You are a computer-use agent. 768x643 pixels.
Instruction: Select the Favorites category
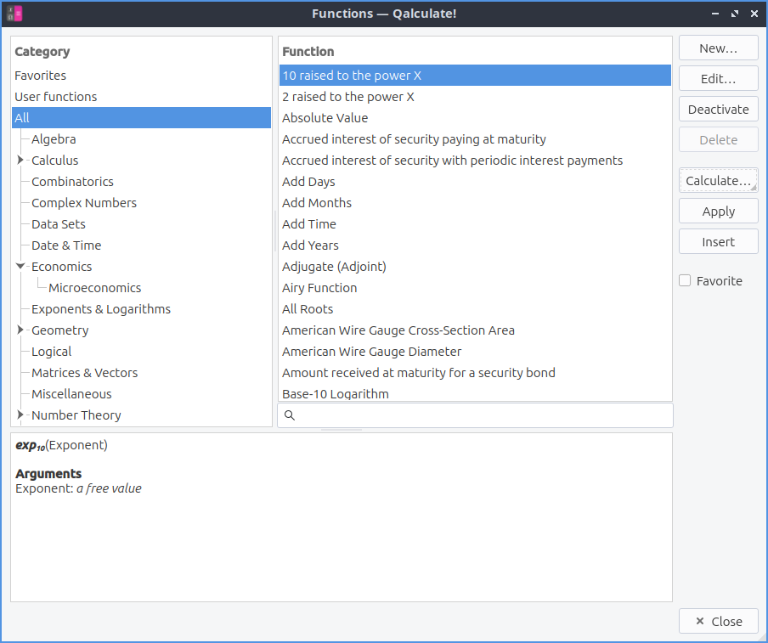coord(40,76)
